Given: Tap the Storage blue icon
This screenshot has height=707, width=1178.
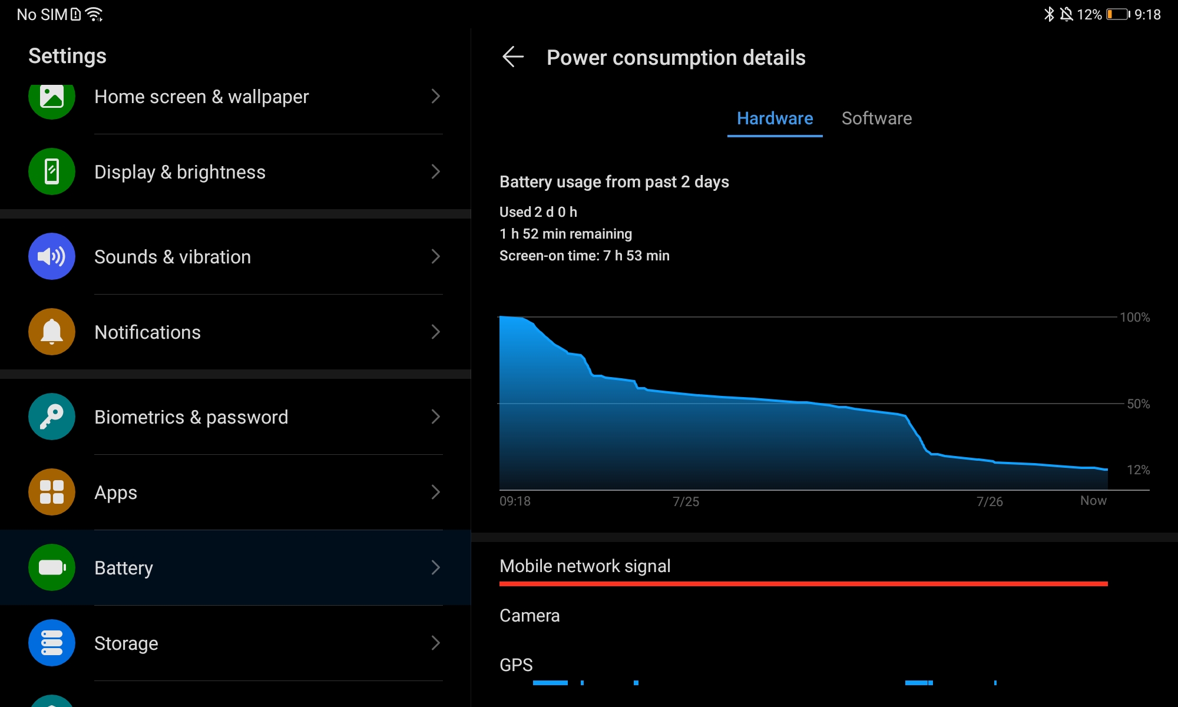Looking at the screenshot, I should pyautogui.click(x=52, y=643).
